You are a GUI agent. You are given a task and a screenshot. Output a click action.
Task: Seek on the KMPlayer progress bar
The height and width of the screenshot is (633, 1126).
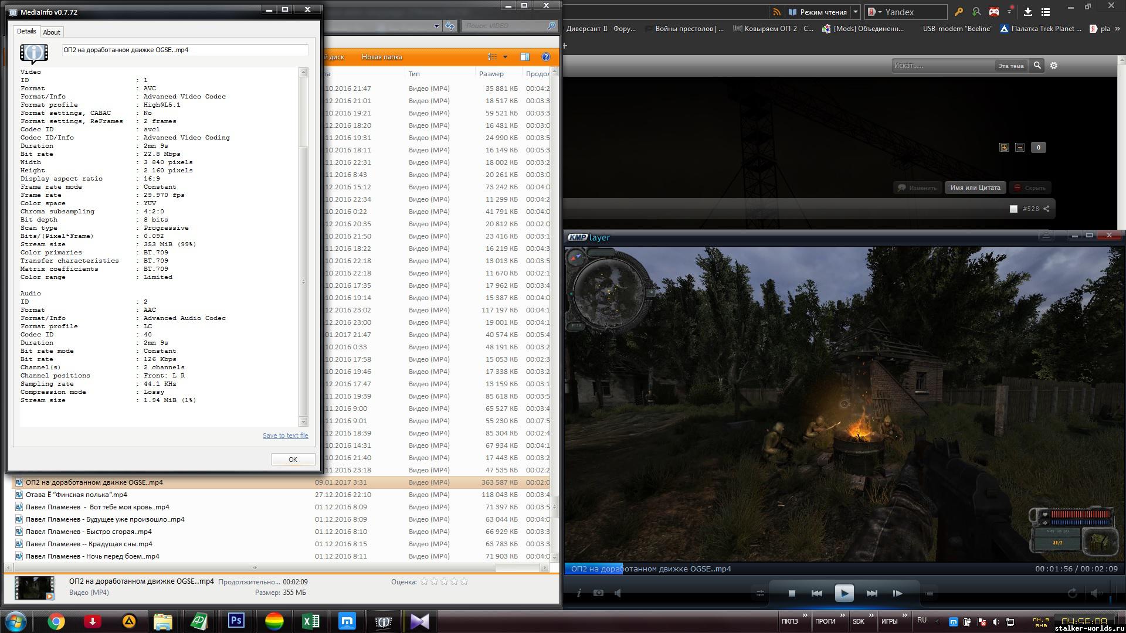[x=844, y=569]
